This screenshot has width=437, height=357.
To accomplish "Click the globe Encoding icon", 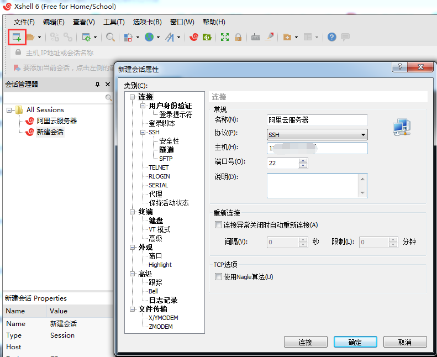I will click(x=149, y=37).
